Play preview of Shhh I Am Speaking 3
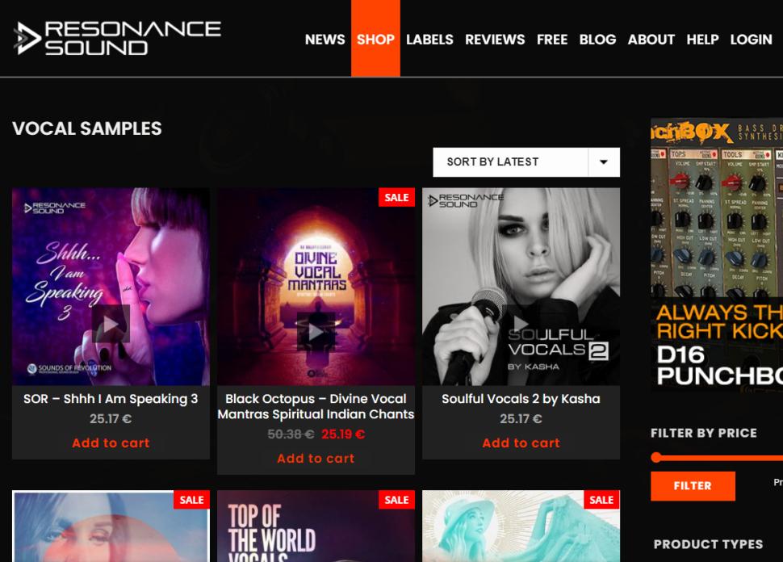Image resolution: width=783 pixels, height=562 pixels. pyautogui.click(x=111, y=324)
